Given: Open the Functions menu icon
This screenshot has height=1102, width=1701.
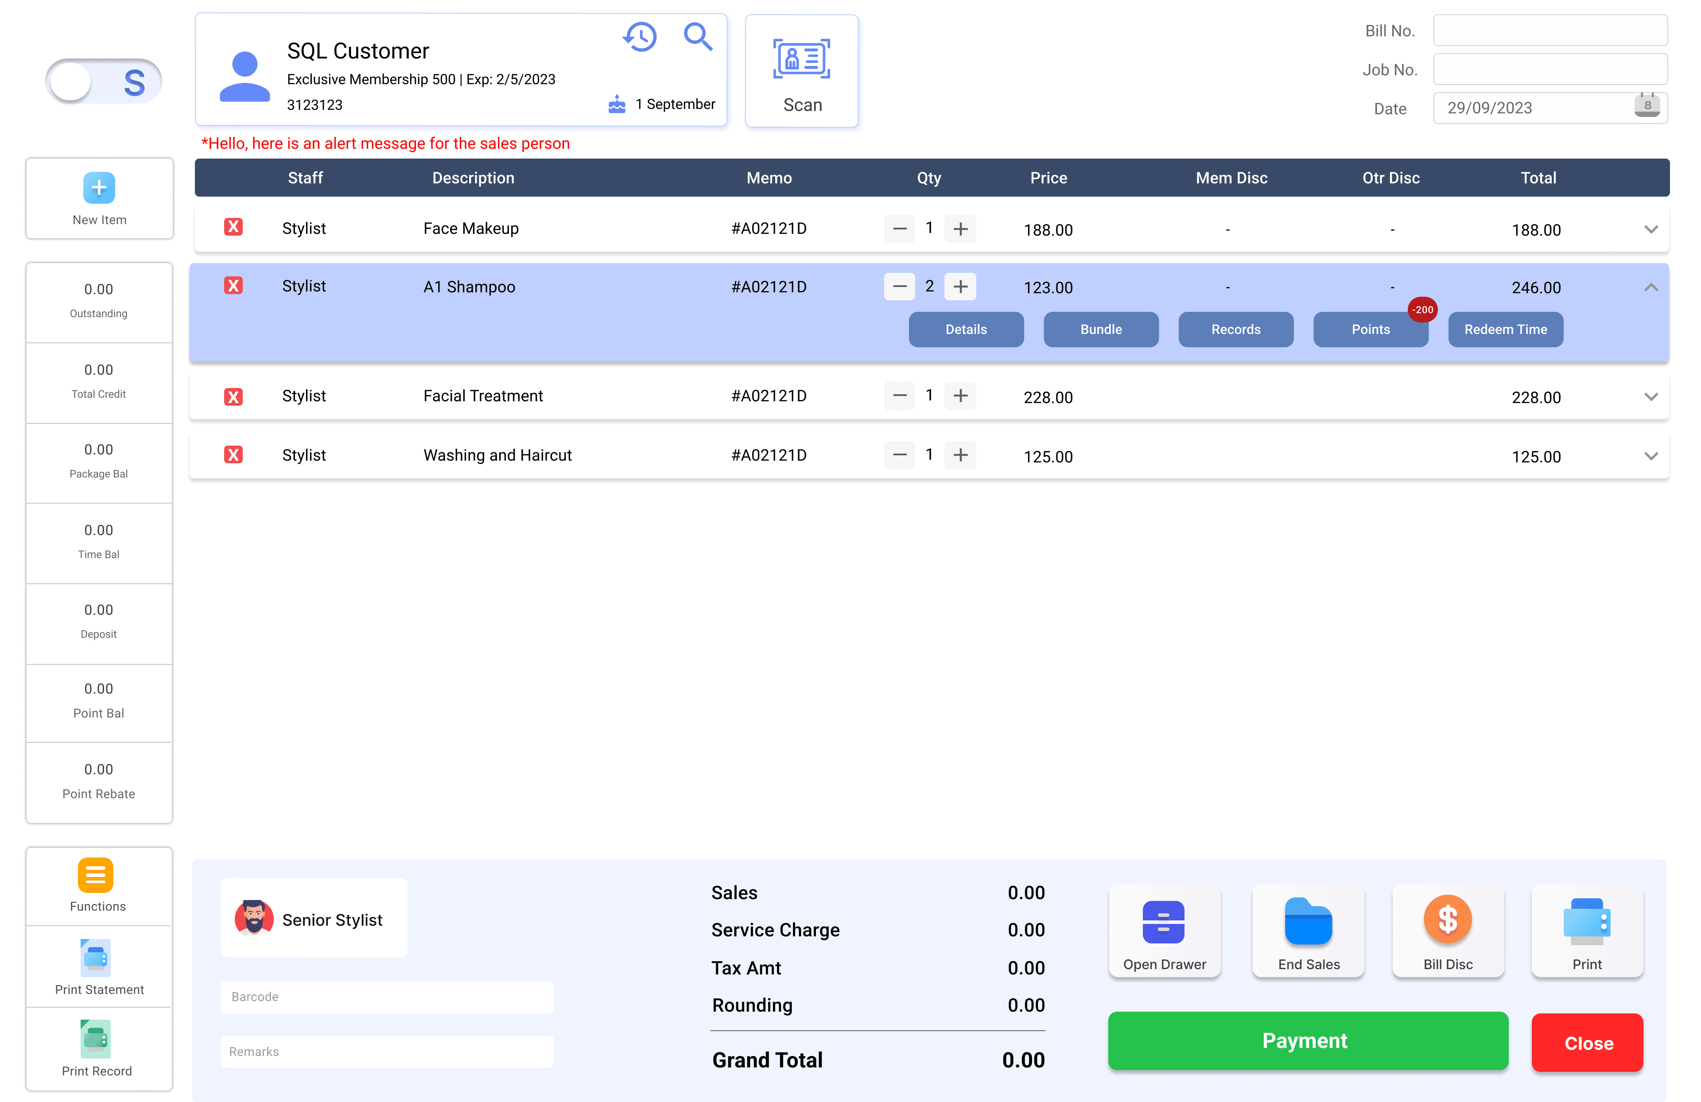Looking at the screenshot, I should [96, 875].
